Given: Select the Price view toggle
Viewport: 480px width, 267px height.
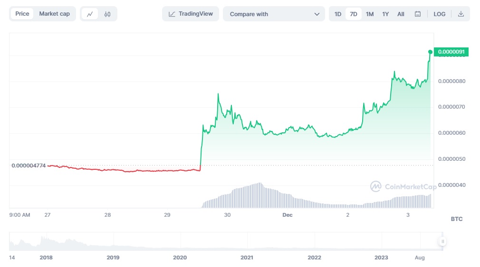Looking at the screenshot, I should coord(22,14).
